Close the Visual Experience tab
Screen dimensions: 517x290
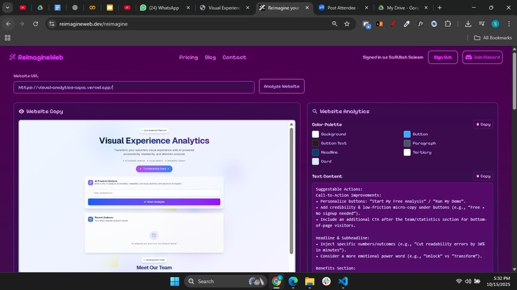click(248, 8)
